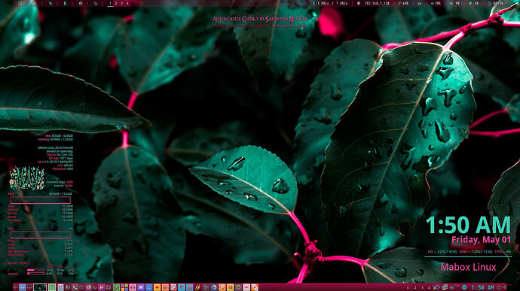Click the large 1:50 AM desktop clock
The height and width of the screenshot is (291, 520).
(468, 225)
